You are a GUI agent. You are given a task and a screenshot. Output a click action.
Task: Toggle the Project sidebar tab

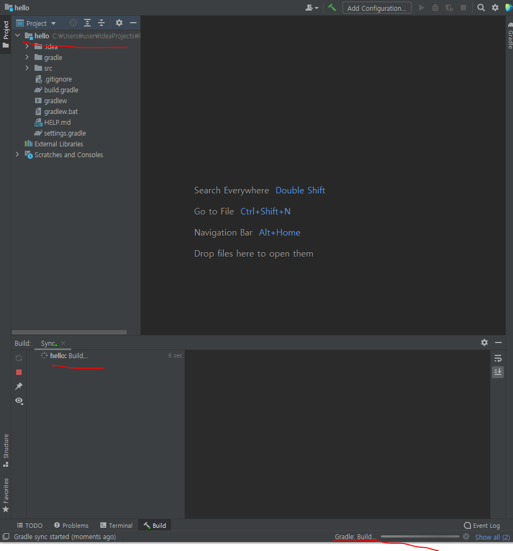[5, 35]
